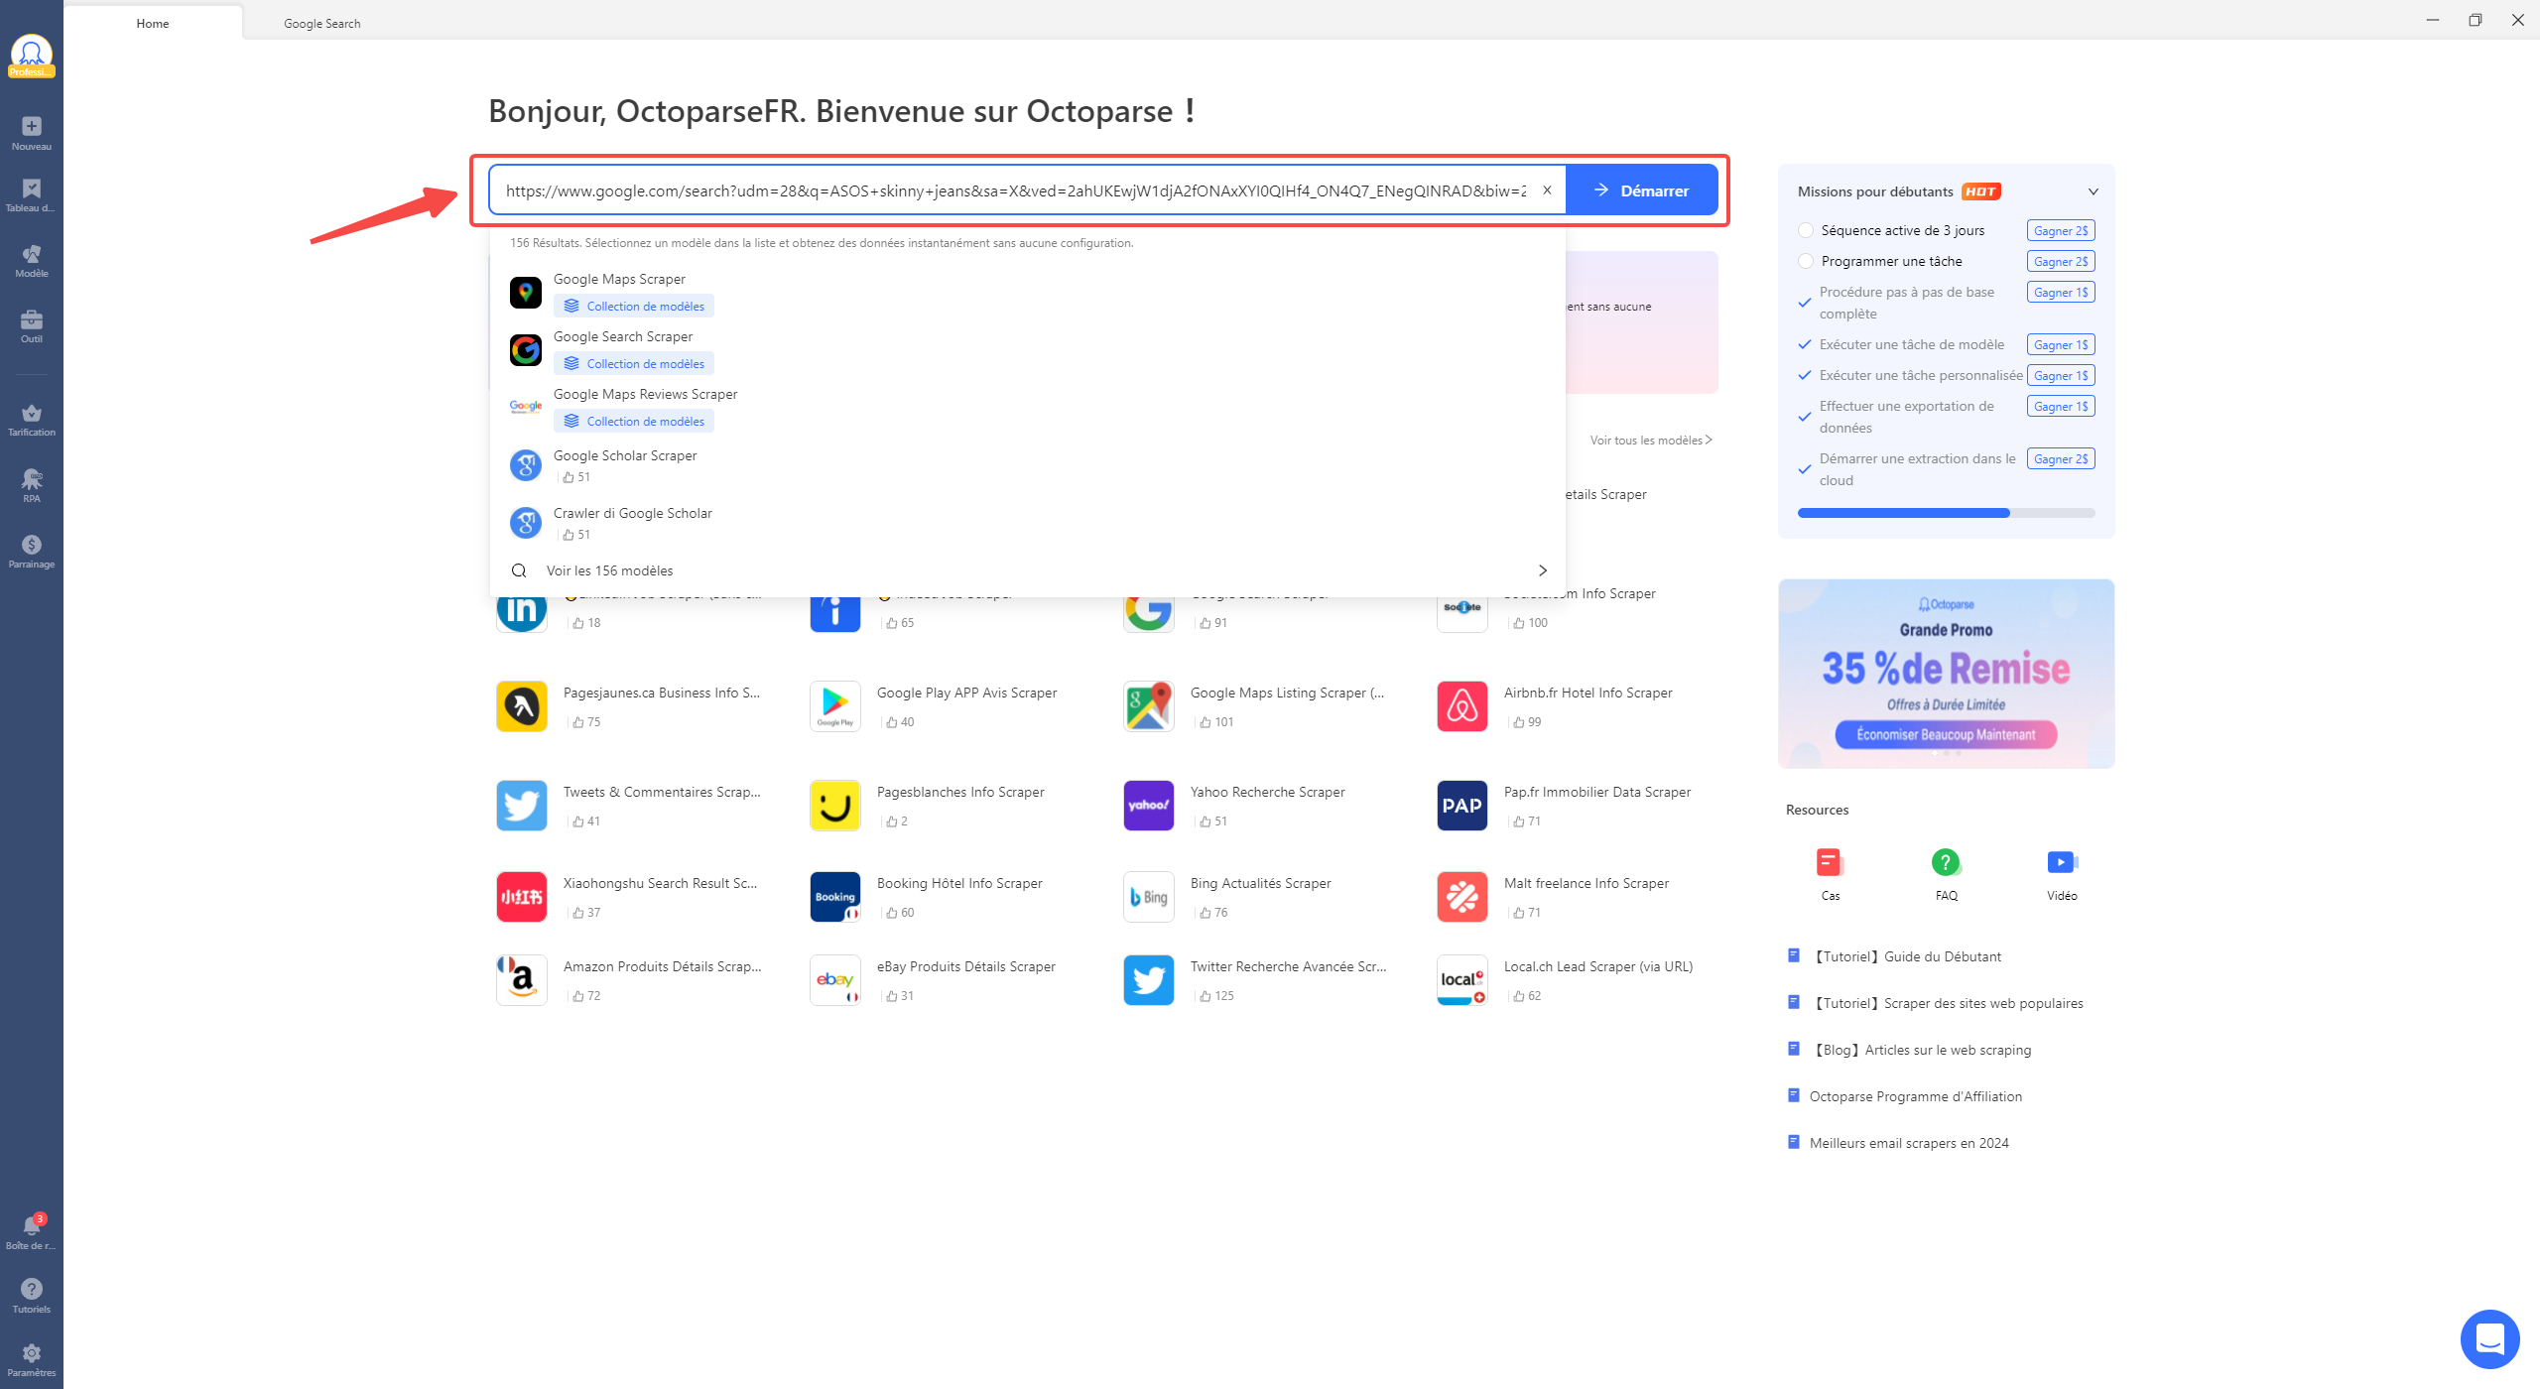Click the Google Play APP Avis Scraper icon
2540x1389 pixels.
pos(835,706)
